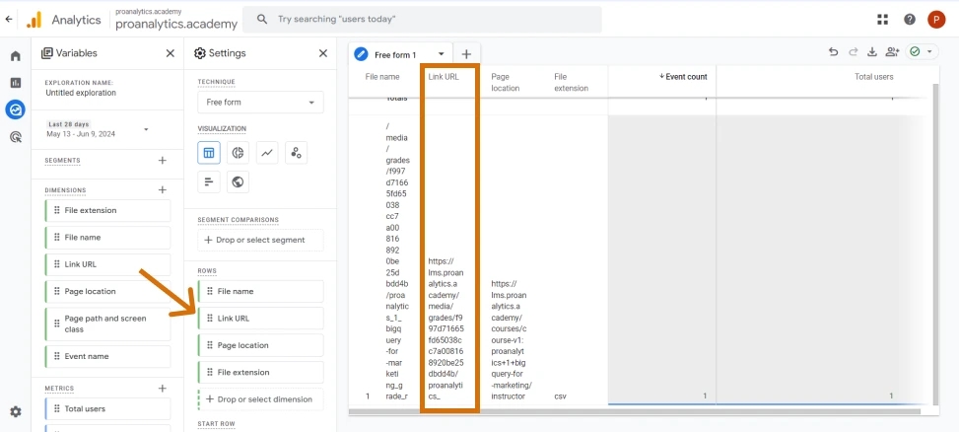Add a new metric with plus
959x432 pixels.
[162, 388]
